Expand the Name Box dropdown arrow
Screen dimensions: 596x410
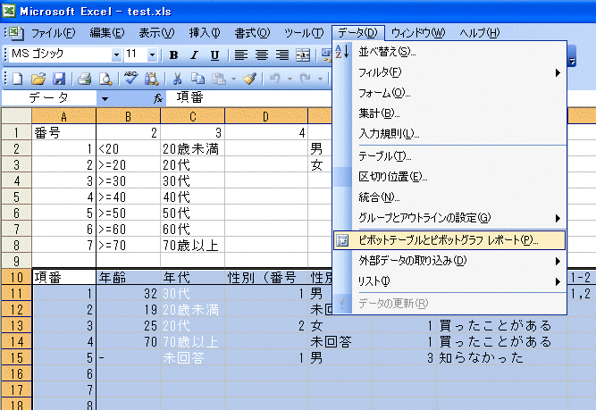pos(105,98)
